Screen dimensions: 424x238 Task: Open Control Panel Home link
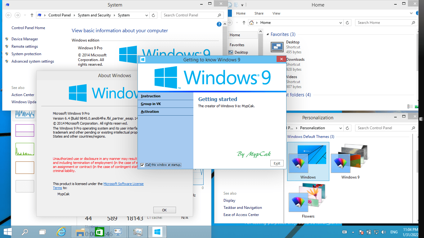28,28
